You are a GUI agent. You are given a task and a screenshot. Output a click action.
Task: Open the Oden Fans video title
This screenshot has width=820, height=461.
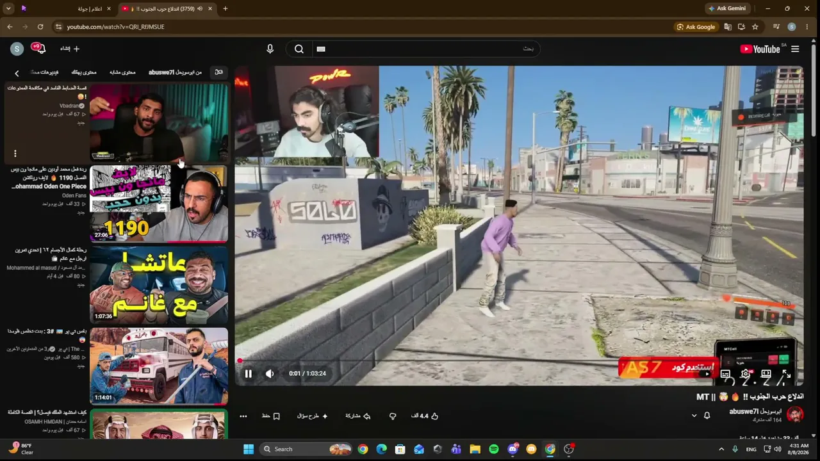pos(49,178)
